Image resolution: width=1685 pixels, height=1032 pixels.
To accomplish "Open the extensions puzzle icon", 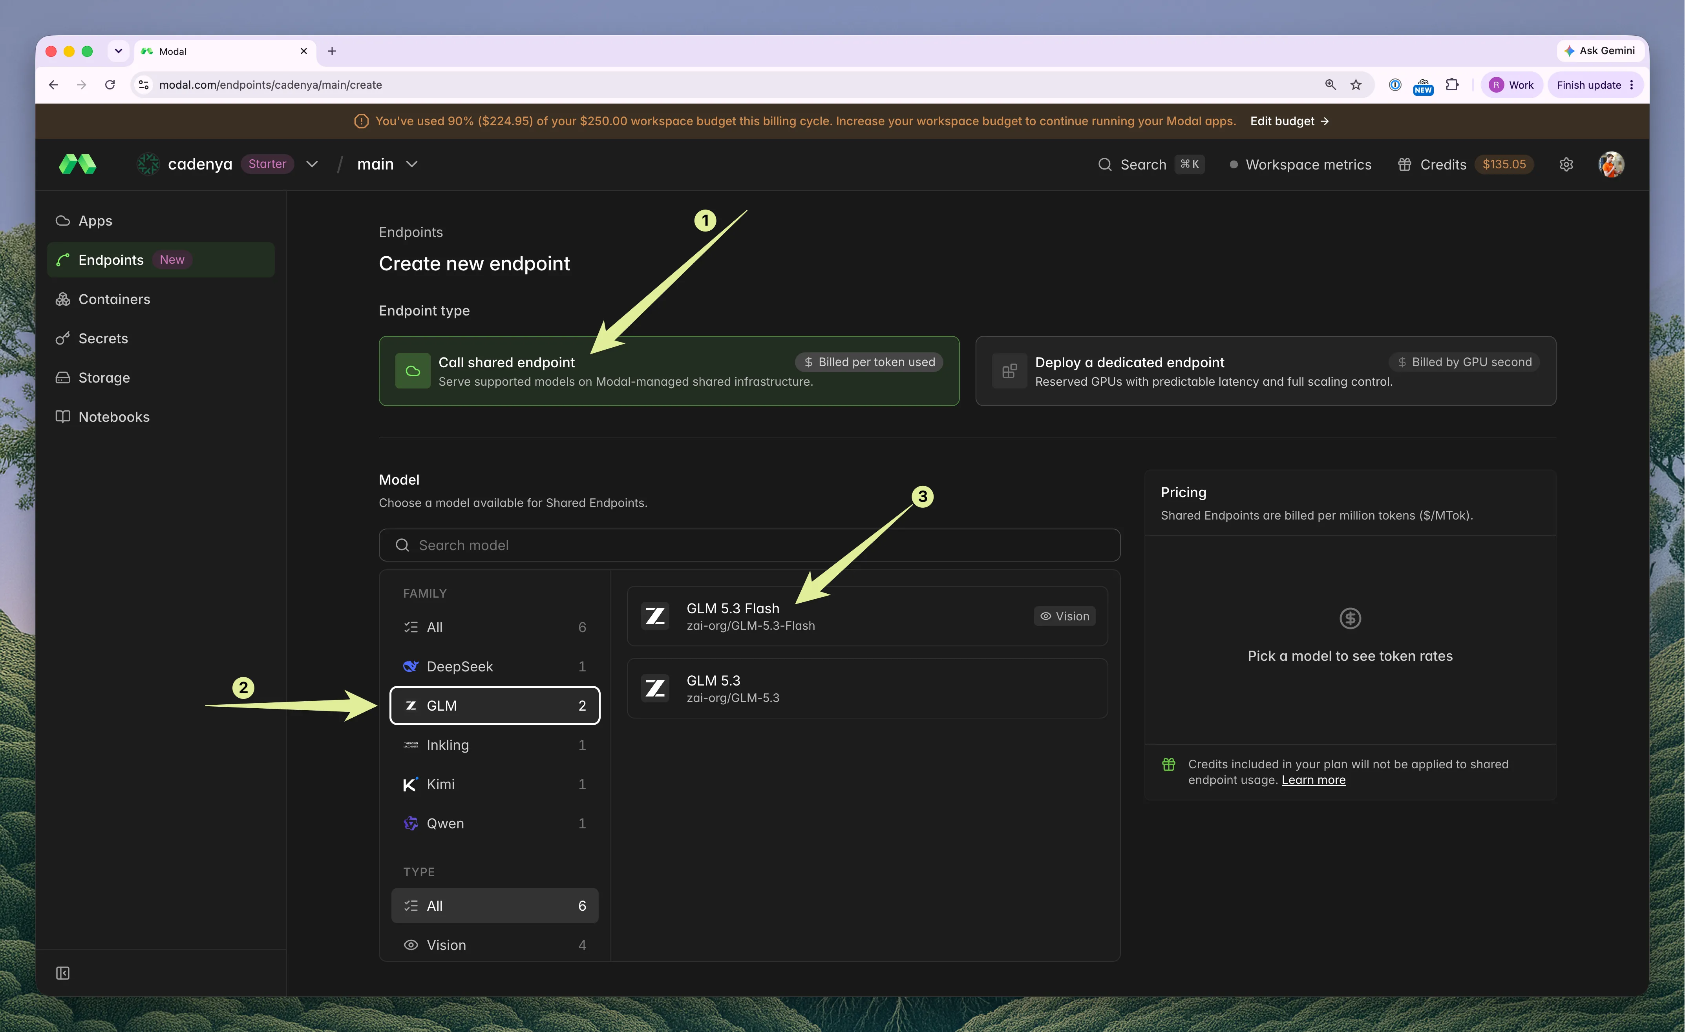I will (1452, 85).
